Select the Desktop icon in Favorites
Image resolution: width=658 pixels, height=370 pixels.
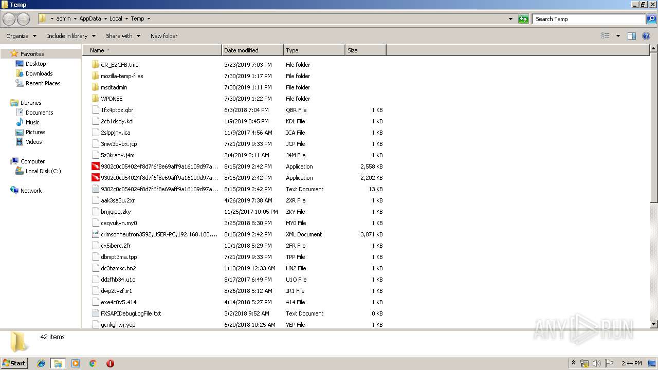pyautogui.click(x=20, y=64)
